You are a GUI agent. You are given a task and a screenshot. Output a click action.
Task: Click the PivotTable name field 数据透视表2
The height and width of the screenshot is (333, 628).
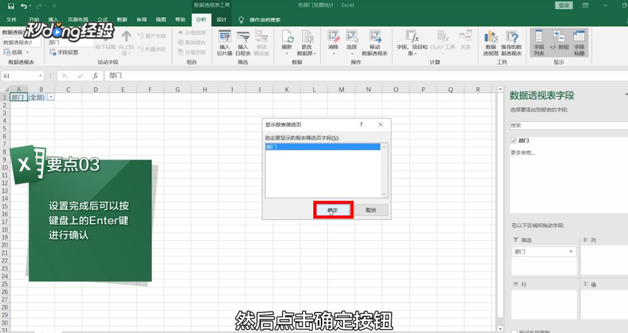(x=23, y=43)
